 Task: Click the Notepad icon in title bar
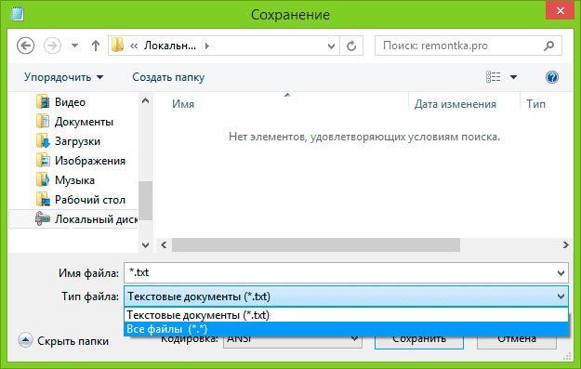pyautogui.click(x=18, y=14)
